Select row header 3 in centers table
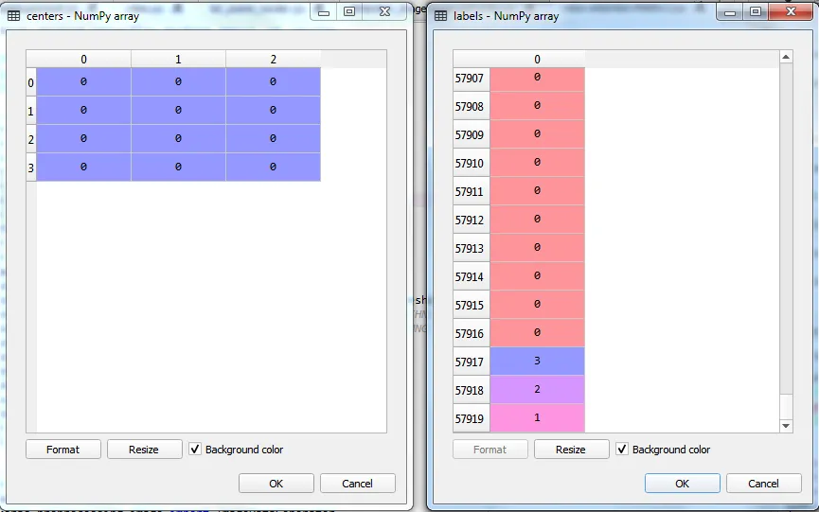Viewport: 819px width, 512px height. pos(31,167)
